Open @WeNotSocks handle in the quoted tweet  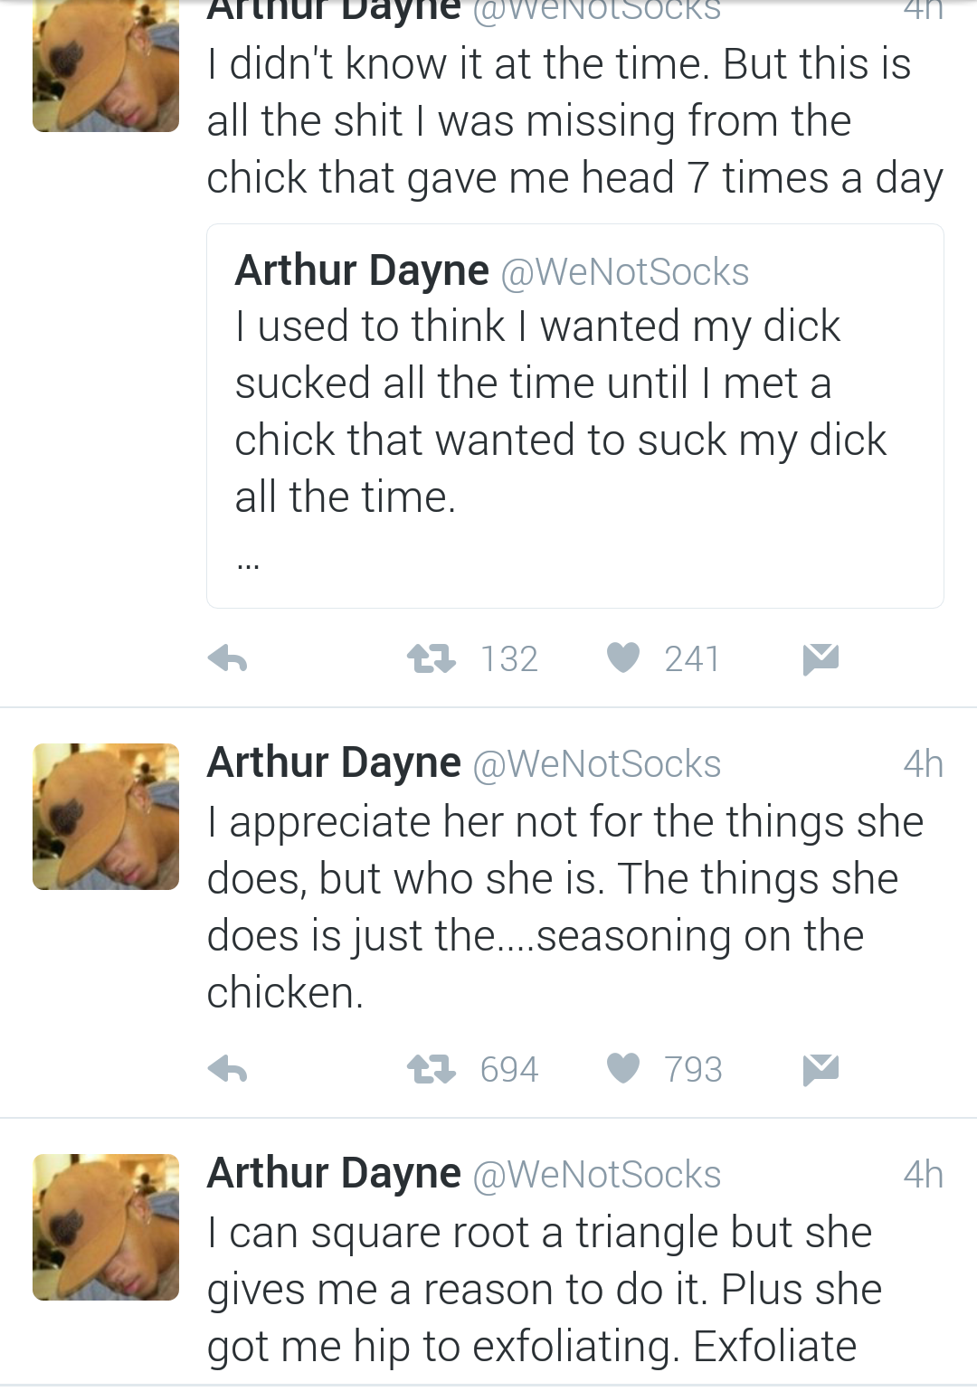point(624,272)
